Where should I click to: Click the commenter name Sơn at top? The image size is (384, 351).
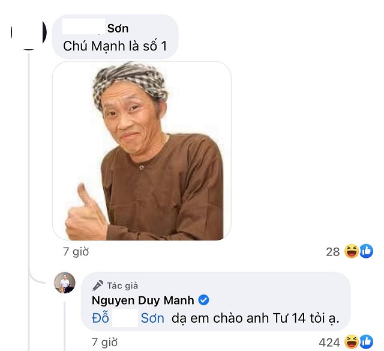tap(118, 28)
